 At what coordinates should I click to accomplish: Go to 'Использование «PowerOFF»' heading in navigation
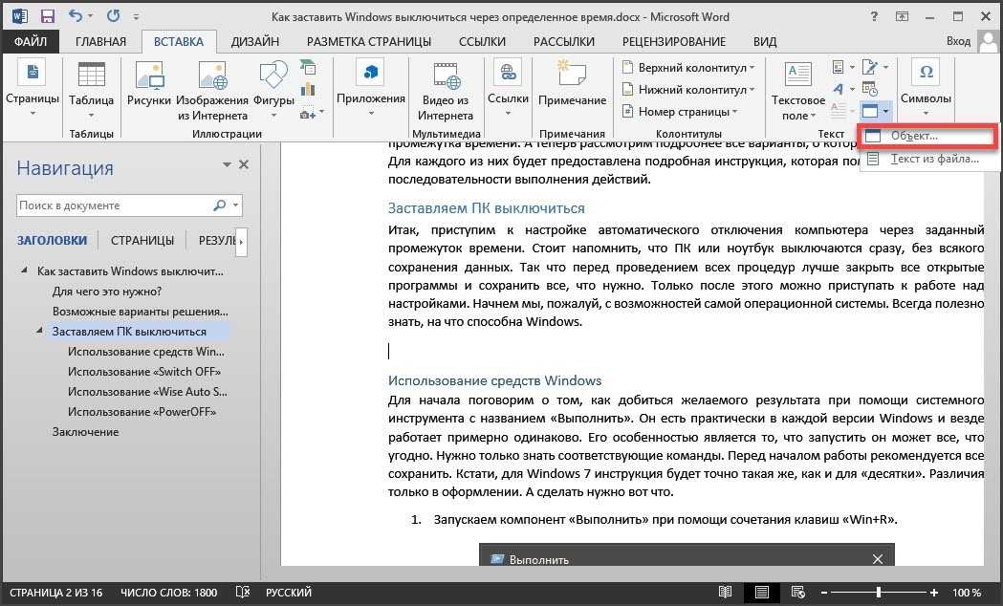click(x=142, y=412)
